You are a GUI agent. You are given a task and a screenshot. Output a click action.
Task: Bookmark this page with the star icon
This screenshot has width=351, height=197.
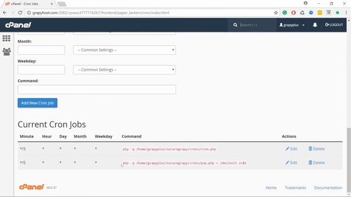276,13
